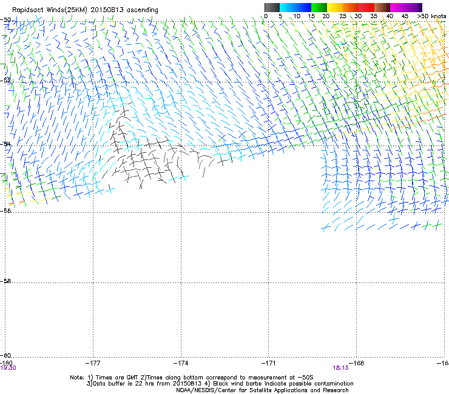The height and width of the screenshot is (394, 449).
Task: Click the latitude label -52
Action: tap(5, 81)
